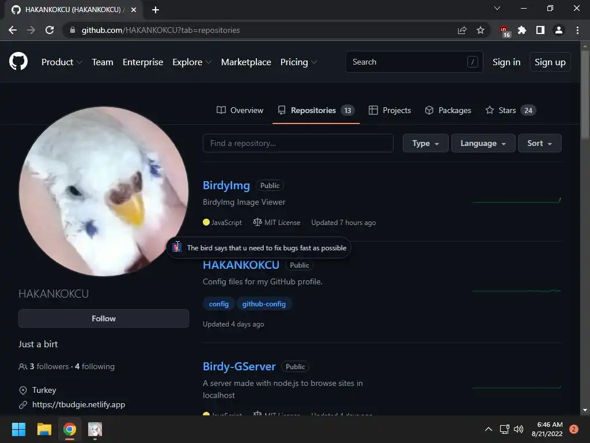The width and height of the screenshot is (590, 443).
Task: Open the Marketplace nav link
Action: (x=245, y=62)
